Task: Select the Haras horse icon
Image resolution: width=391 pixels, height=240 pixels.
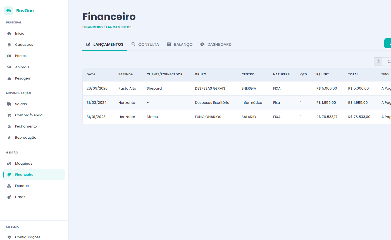Action: pos(9,197)
